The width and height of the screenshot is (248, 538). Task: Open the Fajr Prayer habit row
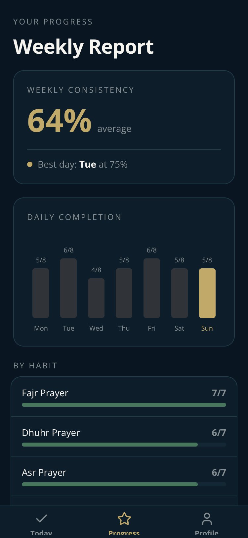coord(124,397)
